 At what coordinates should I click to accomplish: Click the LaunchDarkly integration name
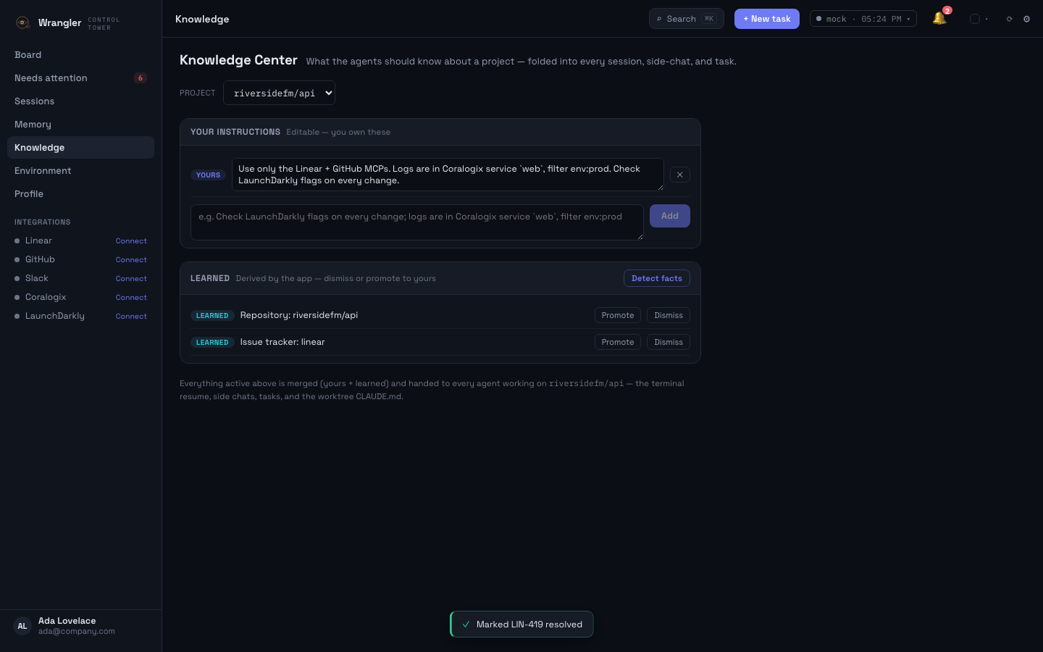55,316
